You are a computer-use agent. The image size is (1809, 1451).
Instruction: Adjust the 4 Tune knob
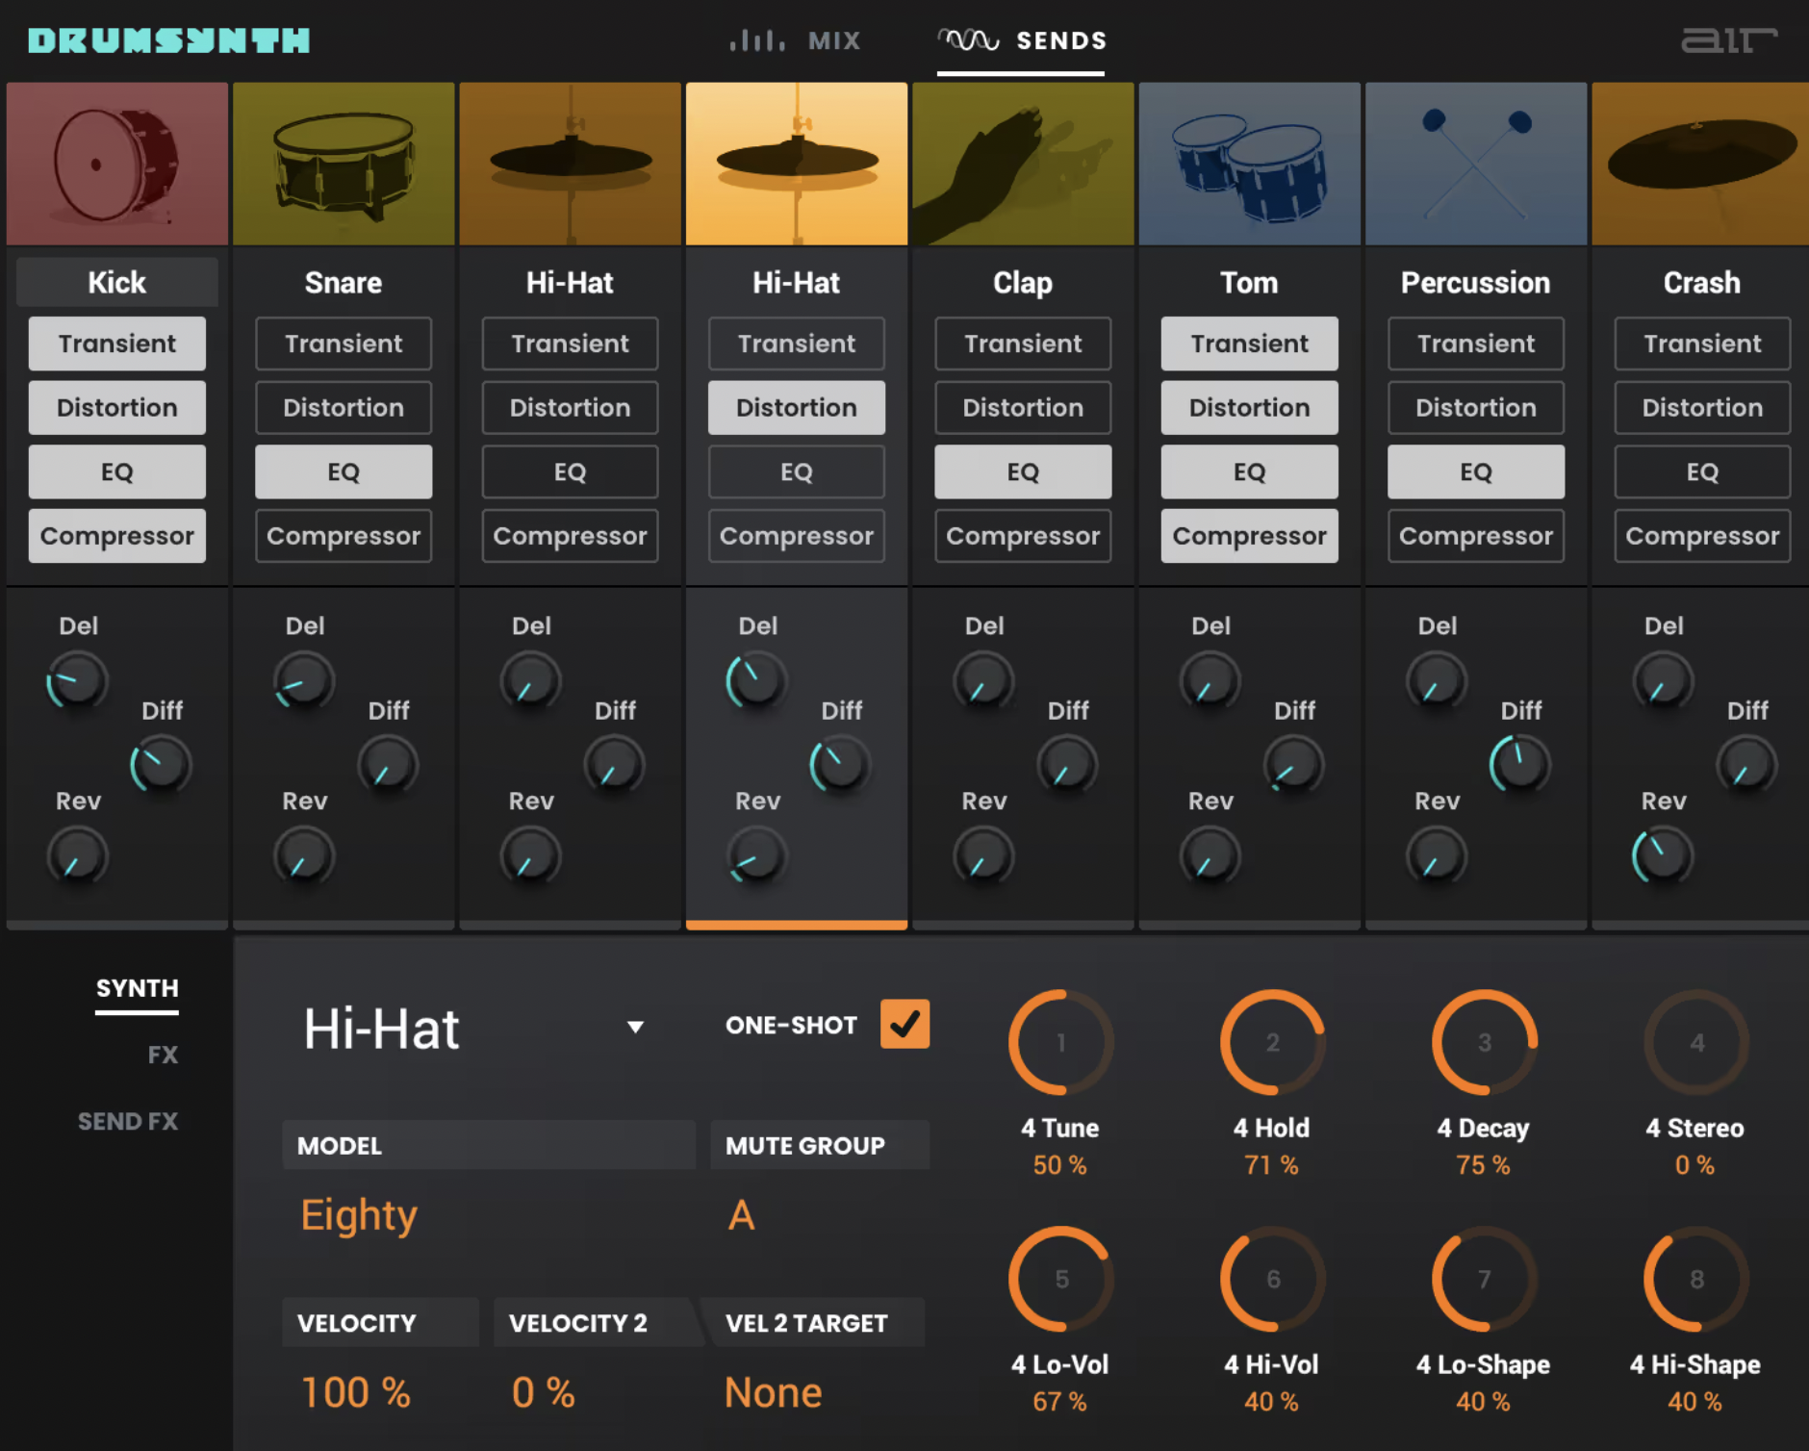click(x=1058, y=1042)
